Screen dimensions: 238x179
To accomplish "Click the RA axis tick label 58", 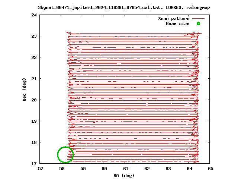I will 62,169.
